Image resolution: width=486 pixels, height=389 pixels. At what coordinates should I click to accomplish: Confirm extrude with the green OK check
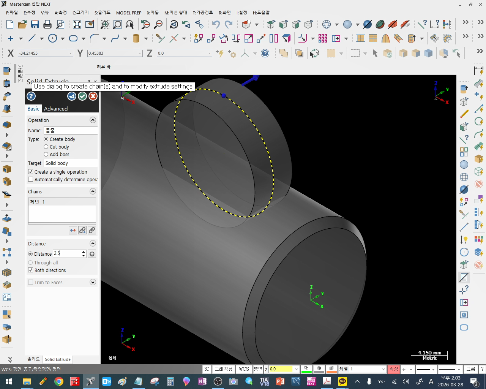[82, 96]
